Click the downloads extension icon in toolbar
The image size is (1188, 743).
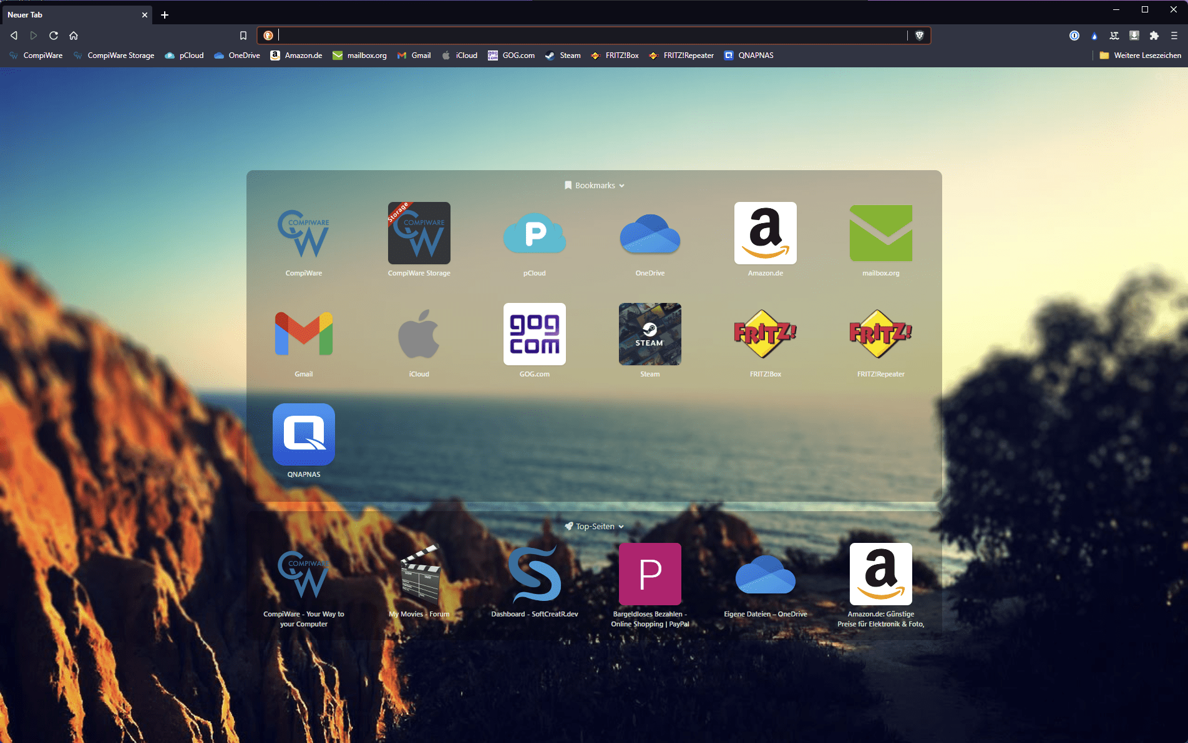(x=1134, y=36)
